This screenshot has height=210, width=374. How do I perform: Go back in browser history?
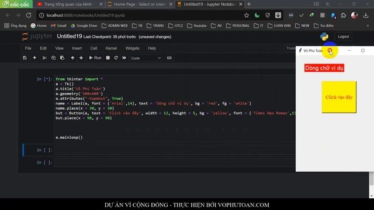[x=8, y=15]
